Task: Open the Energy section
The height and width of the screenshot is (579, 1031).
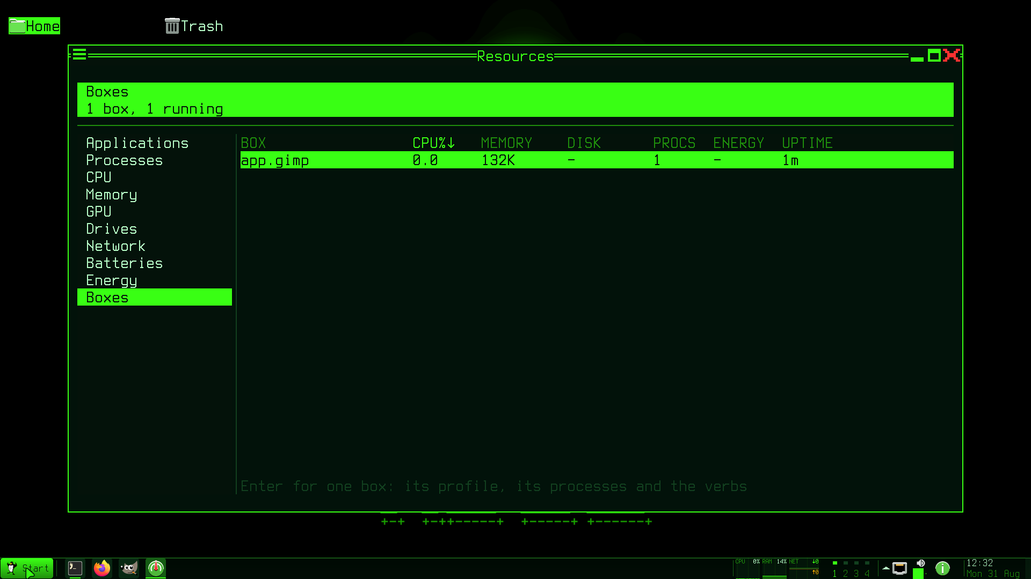Action: pyautogui.click(x=155, y=280)
